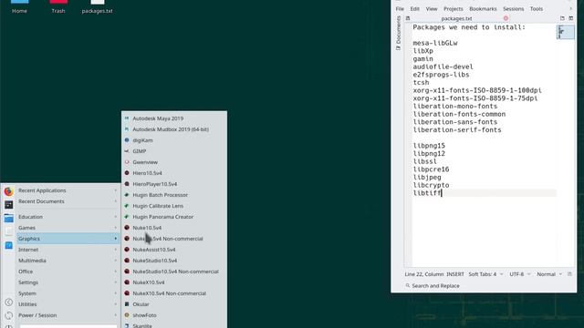The width and height of the screenshot is (584, 328).
Task: Open Firefox favorite in launcher sidebar
Action: coord(8,191)
